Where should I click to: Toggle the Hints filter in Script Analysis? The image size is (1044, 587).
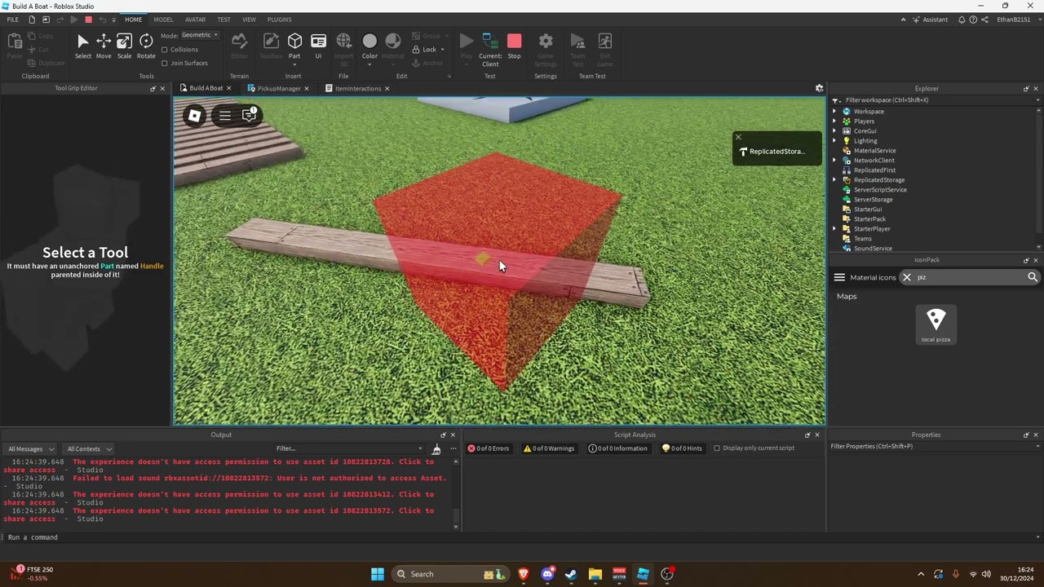pyautogui.click(x=682, y=448)
